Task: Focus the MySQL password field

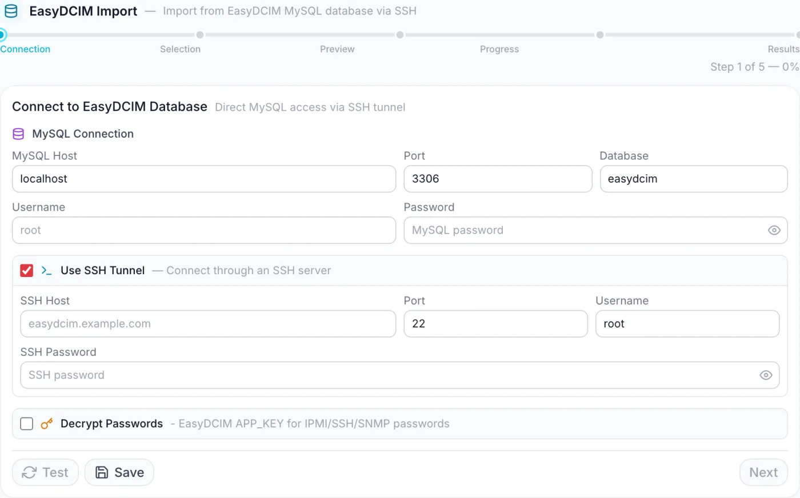Action: tap(595, 230)
